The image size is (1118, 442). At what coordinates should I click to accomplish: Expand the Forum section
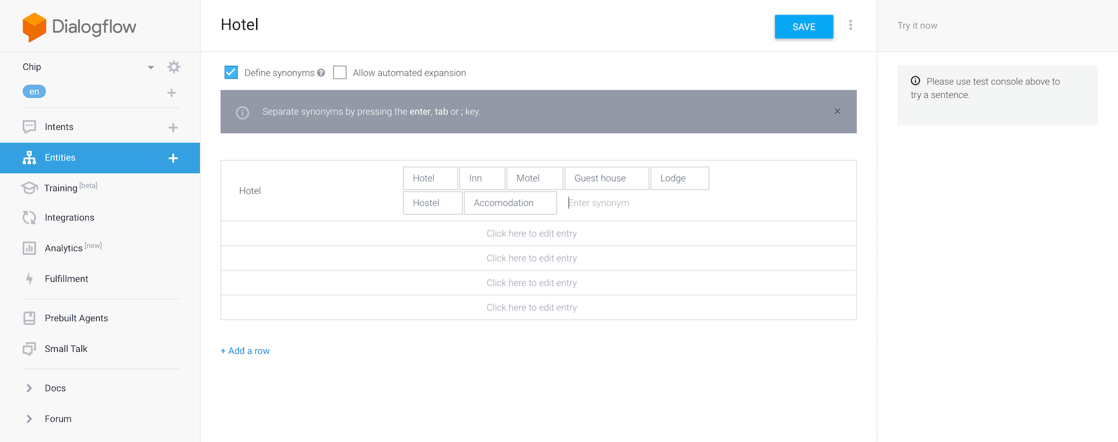pyautogui.click(x=29, y=419)
